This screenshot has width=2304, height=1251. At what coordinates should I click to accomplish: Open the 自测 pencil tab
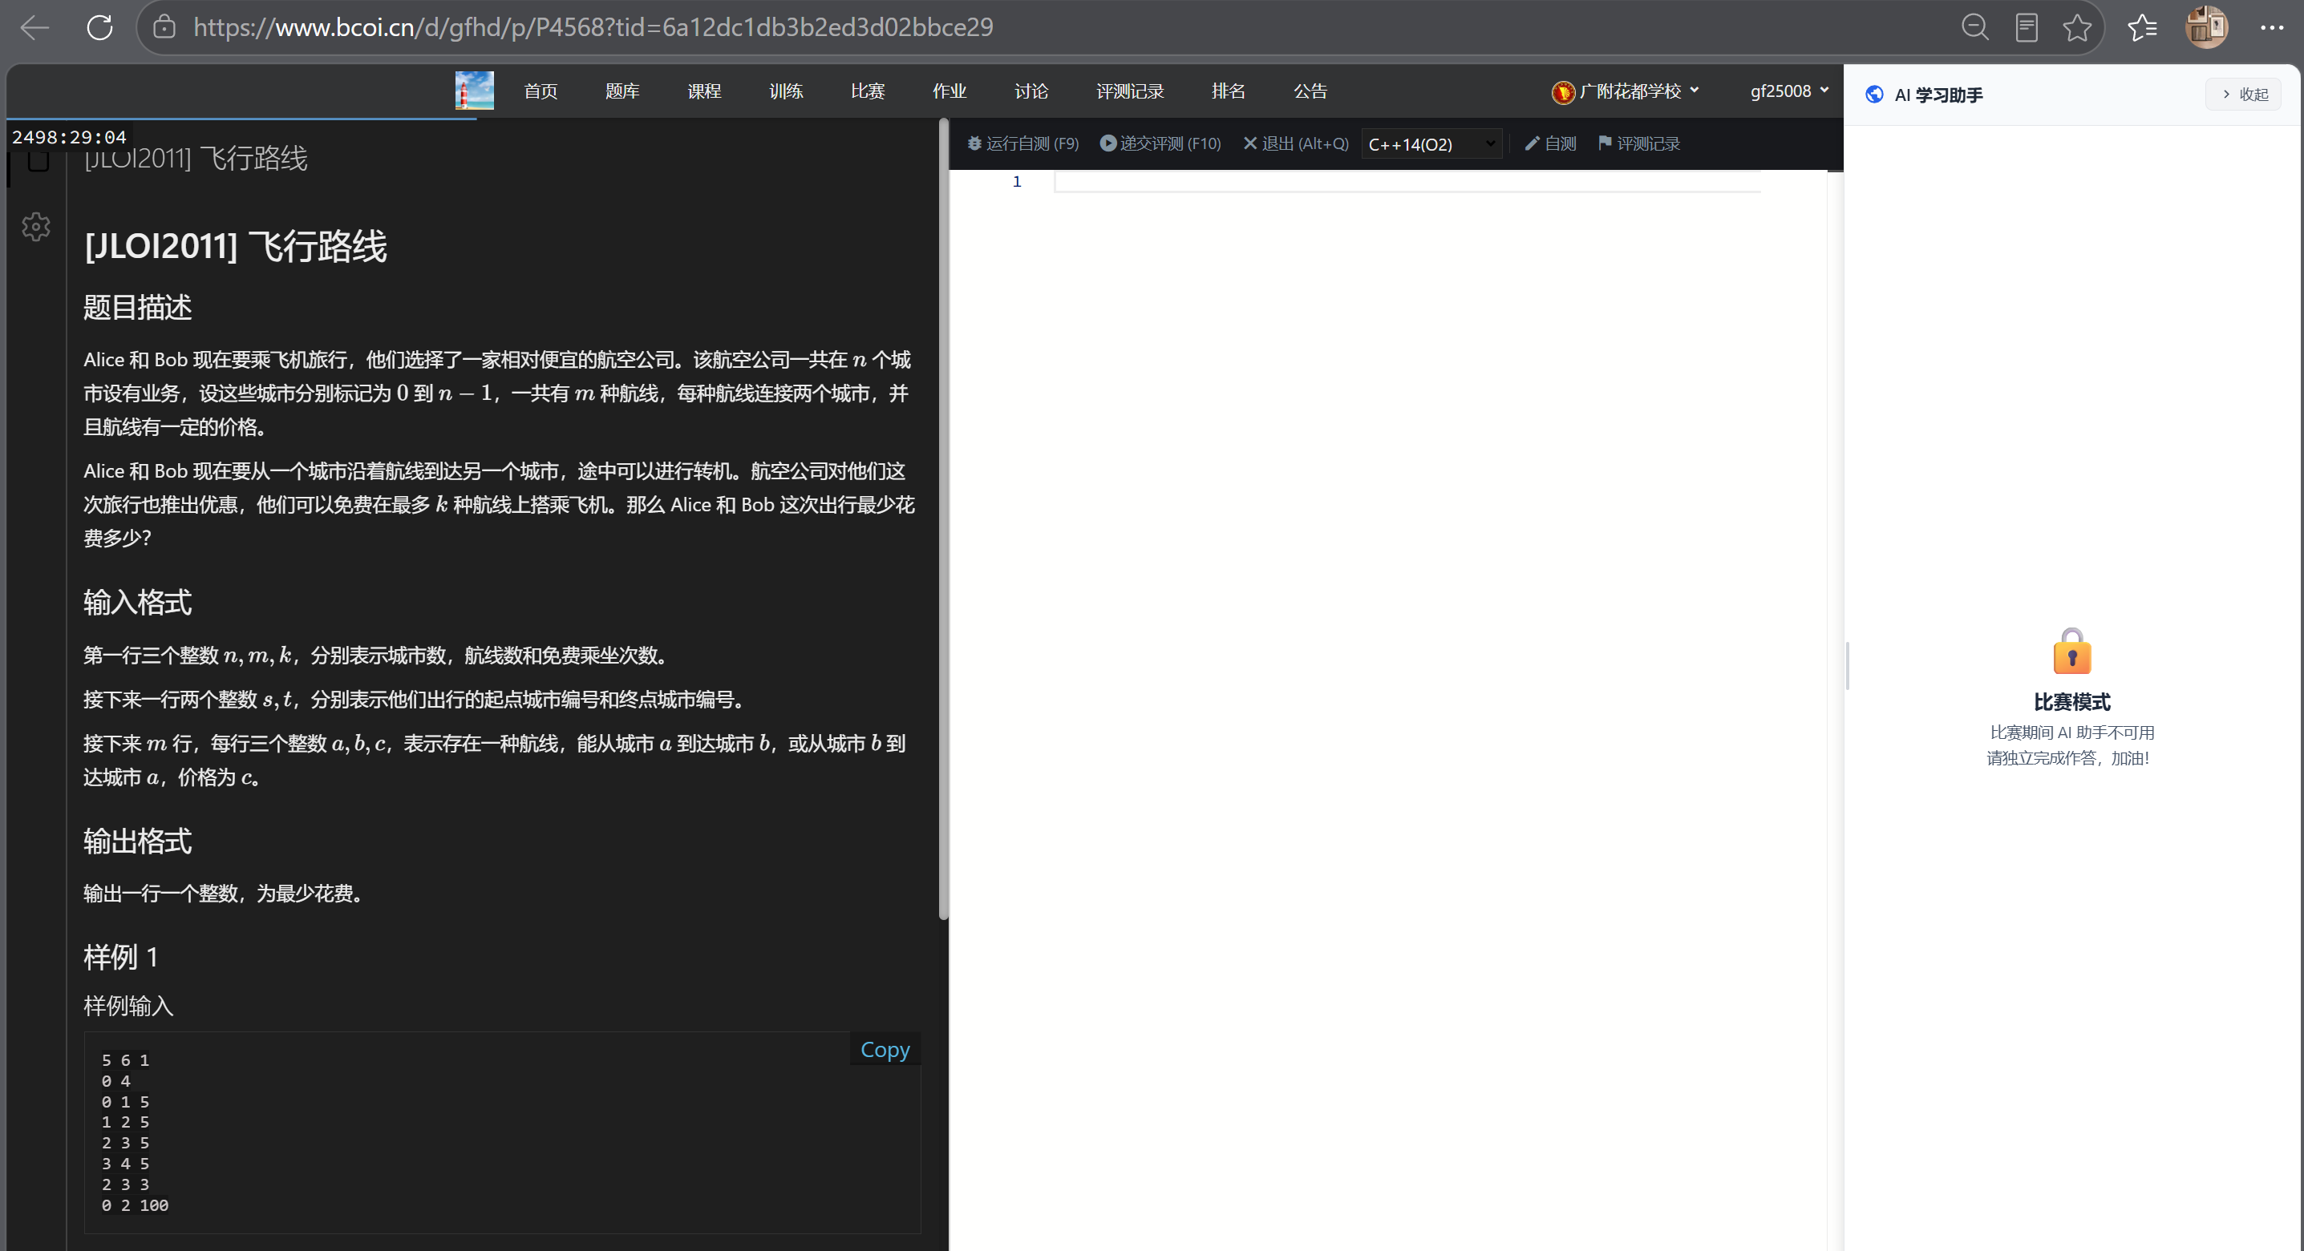click(1550, 143)
